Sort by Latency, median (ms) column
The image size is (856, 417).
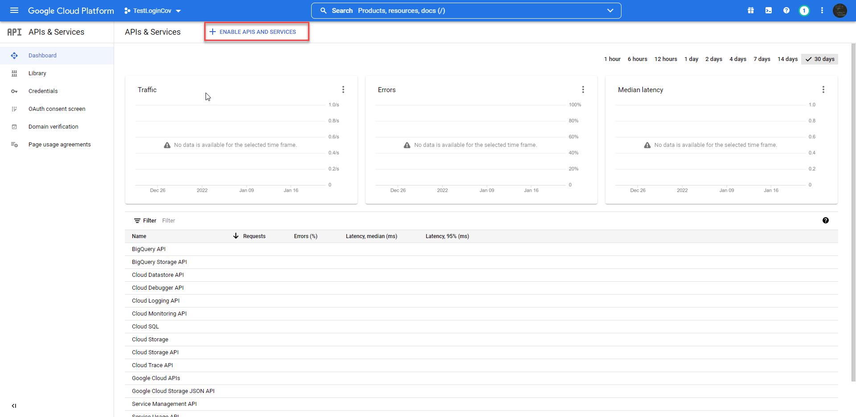tap(371, 236)
